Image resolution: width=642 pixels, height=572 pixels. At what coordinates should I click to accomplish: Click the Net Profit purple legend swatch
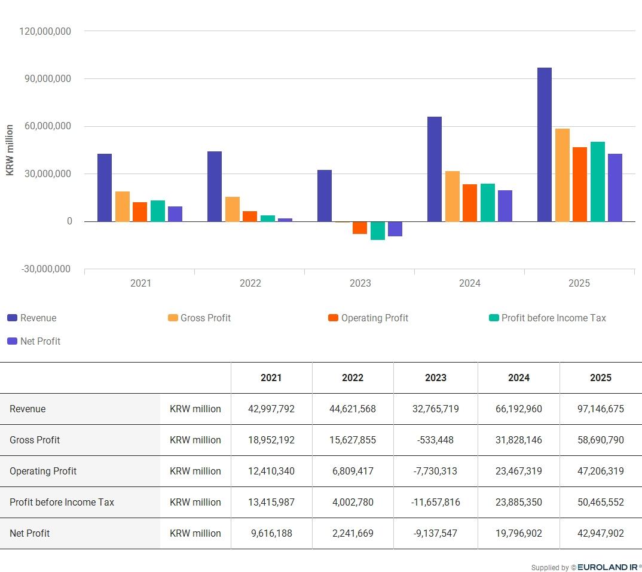pos(13,341)
